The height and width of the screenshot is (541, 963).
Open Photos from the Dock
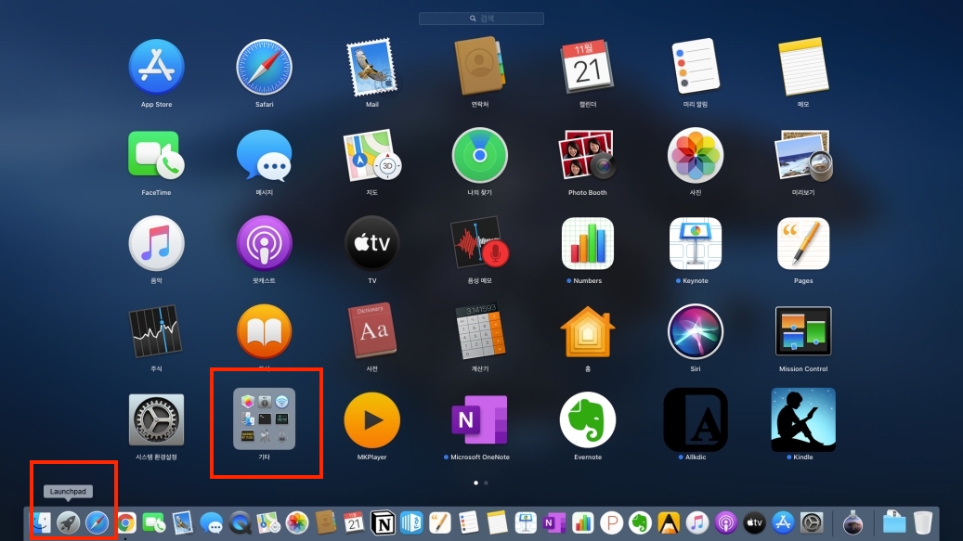[x=297, y=522]
